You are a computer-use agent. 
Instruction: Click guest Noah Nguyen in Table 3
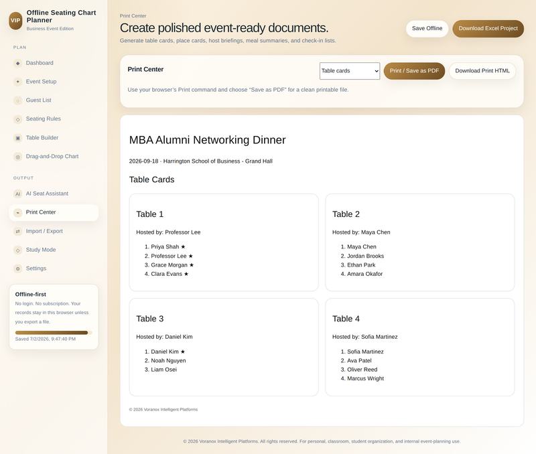169,361
